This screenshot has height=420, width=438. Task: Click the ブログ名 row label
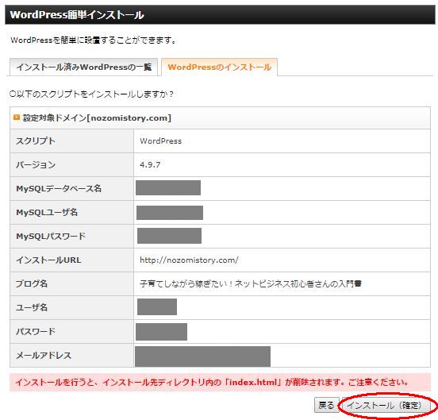tap(31, 284)
